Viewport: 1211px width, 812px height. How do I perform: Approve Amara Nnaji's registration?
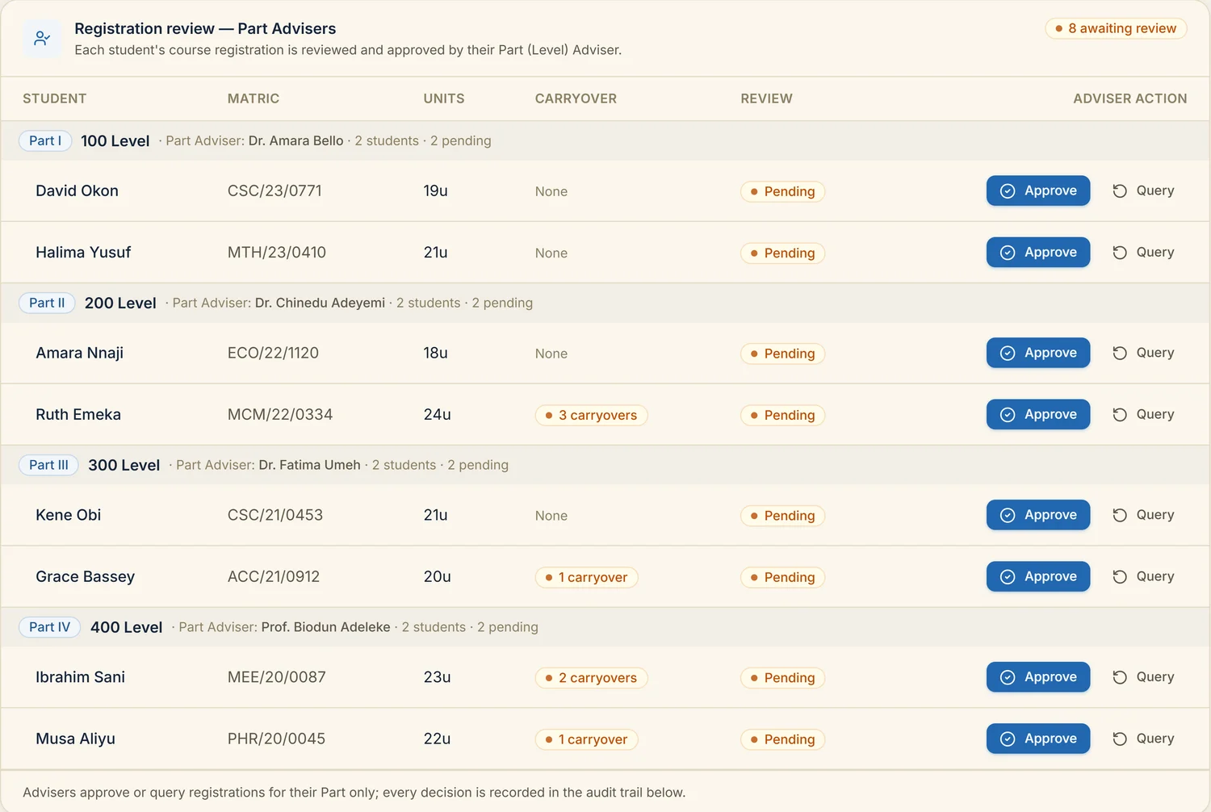[x=1038, y=353]
